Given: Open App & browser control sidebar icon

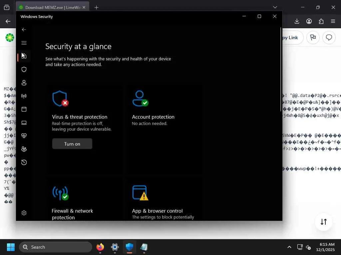Looking at the screenshot, I should click(24, 109).
